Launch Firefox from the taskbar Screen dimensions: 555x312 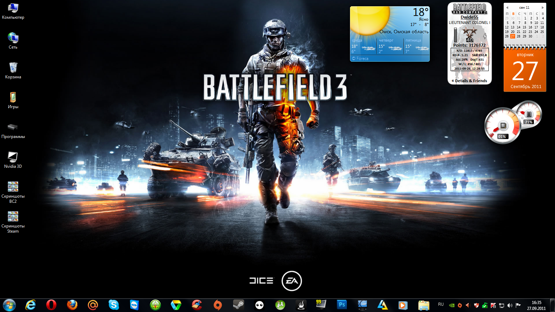[72, 305]
